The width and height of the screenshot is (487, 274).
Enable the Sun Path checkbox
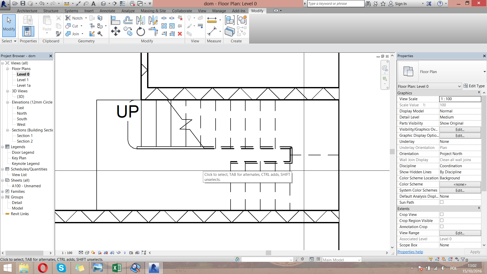tap(442, 202)
